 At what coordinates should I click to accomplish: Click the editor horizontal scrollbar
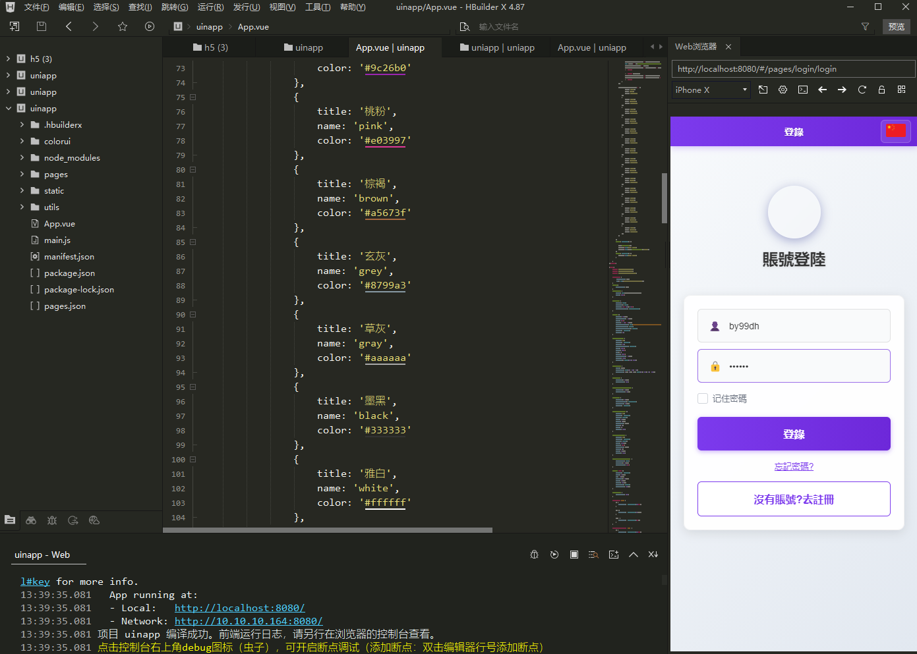point(328,530)
